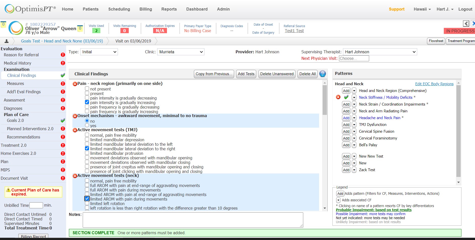Remove Neck Stiffness pattern via red X icon
Image resolution: width=475 pixels, height=240 pixels.
coord(338,97)
